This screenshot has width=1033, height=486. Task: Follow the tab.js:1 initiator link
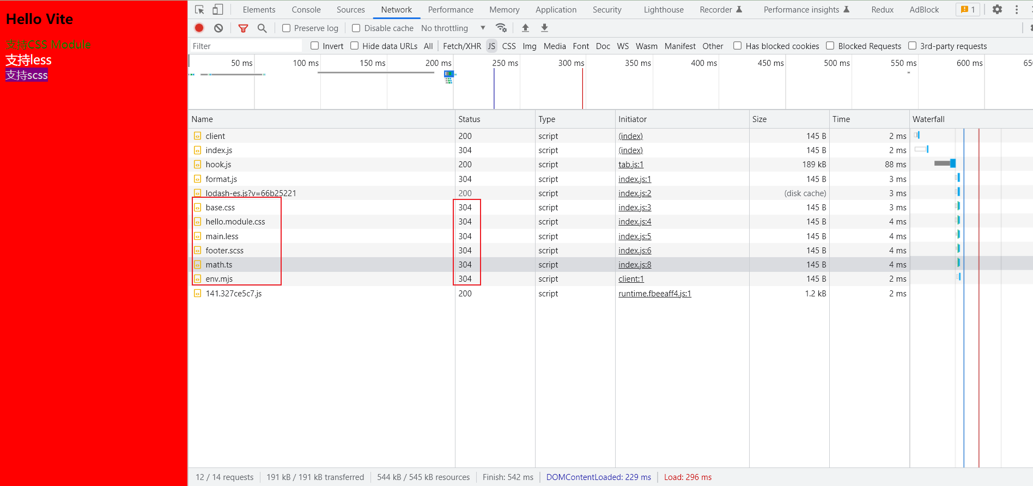(631, 165)
